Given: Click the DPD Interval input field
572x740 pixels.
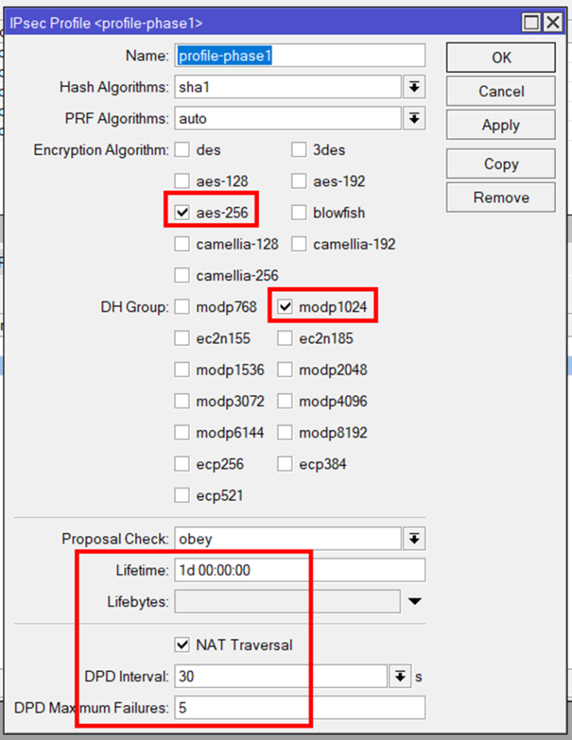Looking at the screenshot, I should click(280, 676).
